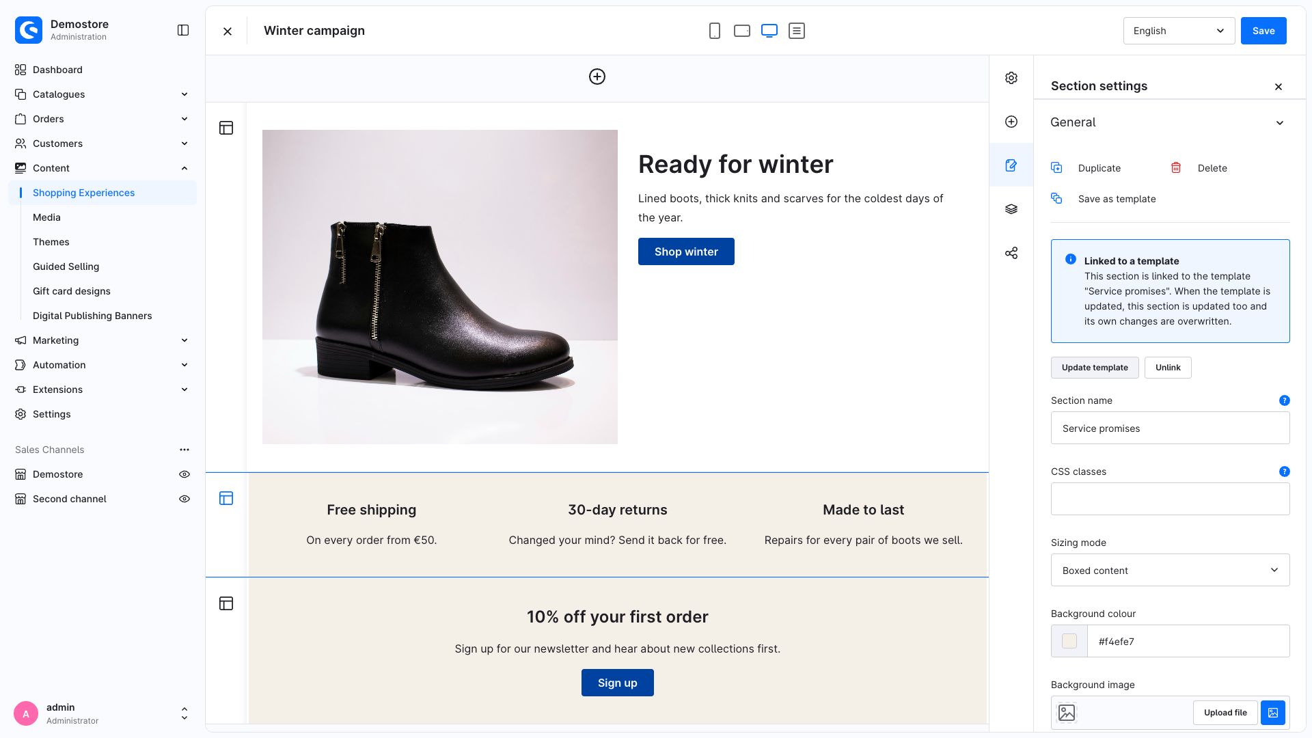This screenshot has width=1312, height=738.
Task: Toggle visibility eye for Second channel
Action: pyautogui.click(x=184, y=499)
